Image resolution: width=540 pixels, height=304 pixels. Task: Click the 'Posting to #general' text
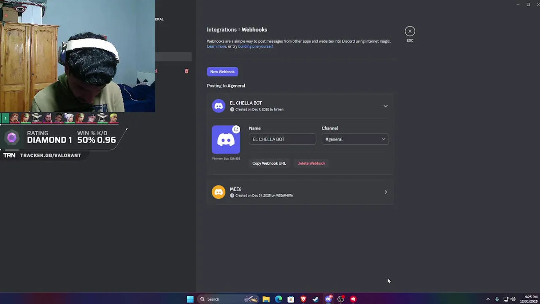tap(226, 86)
